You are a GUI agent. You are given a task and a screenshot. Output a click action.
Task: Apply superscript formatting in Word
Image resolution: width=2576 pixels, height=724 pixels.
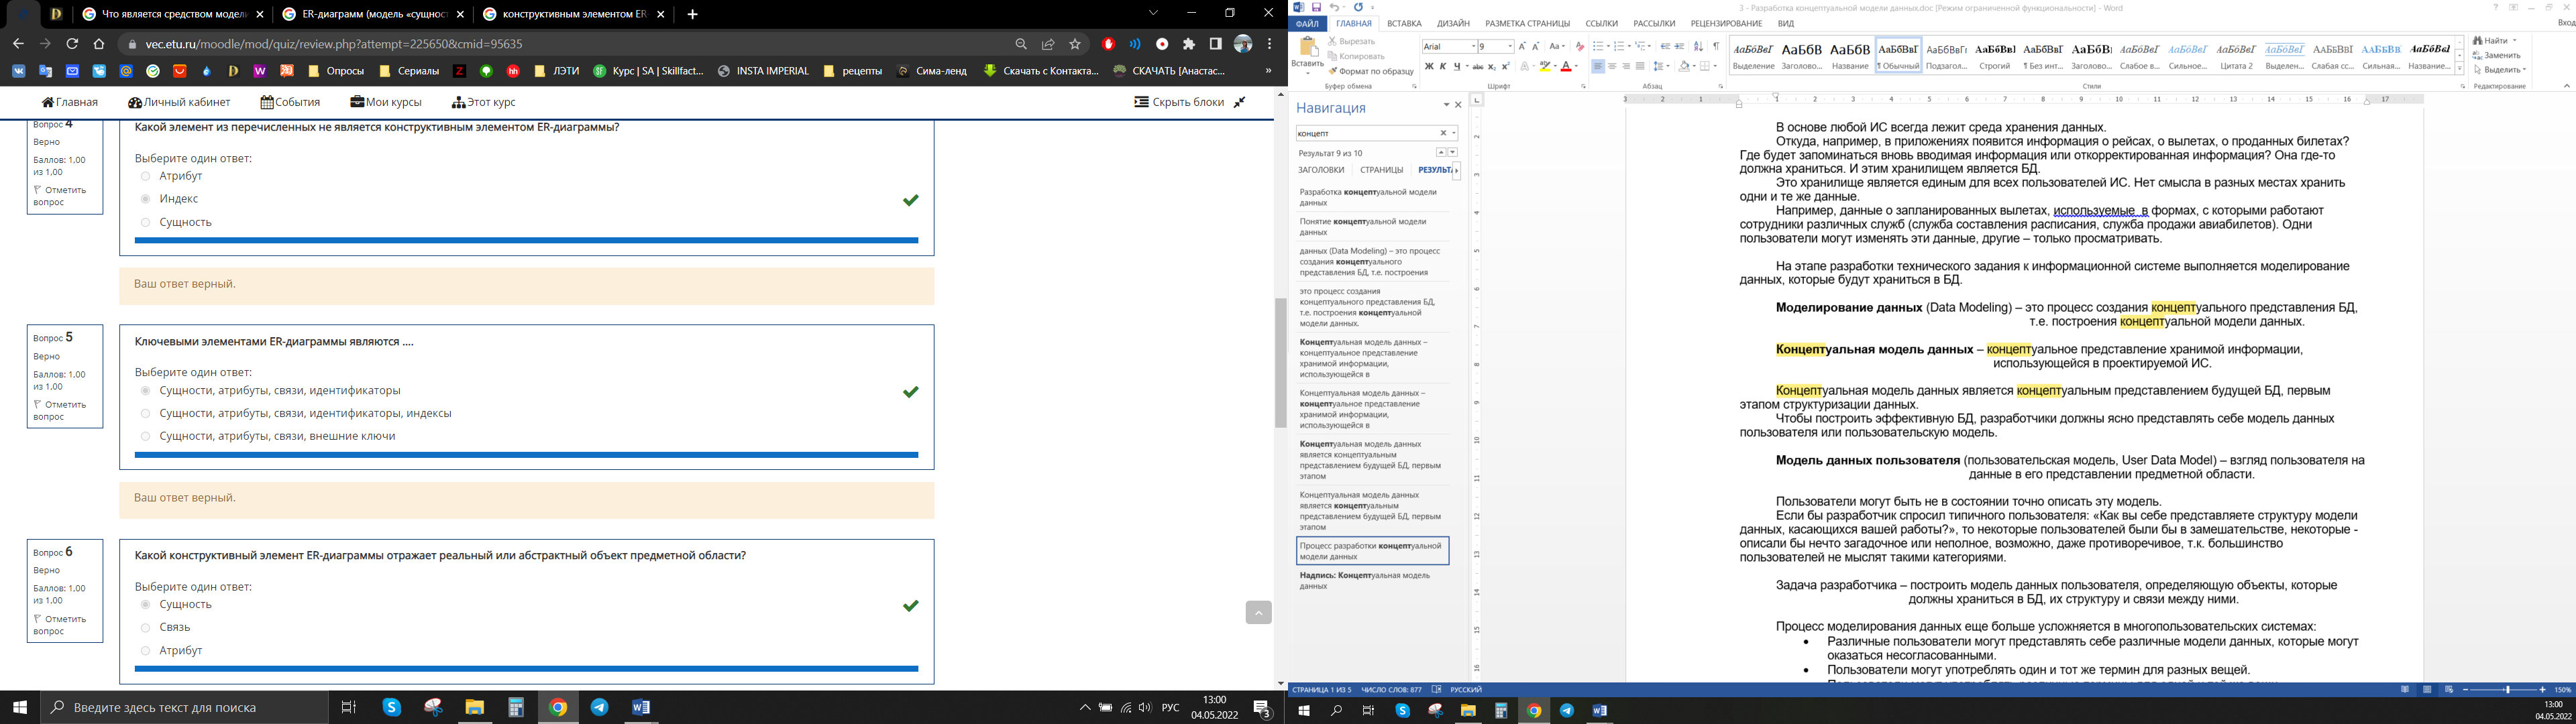coord(1506,66)
